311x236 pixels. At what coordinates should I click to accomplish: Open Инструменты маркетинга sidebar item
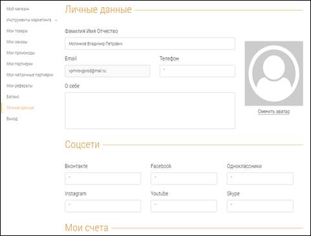29,20
